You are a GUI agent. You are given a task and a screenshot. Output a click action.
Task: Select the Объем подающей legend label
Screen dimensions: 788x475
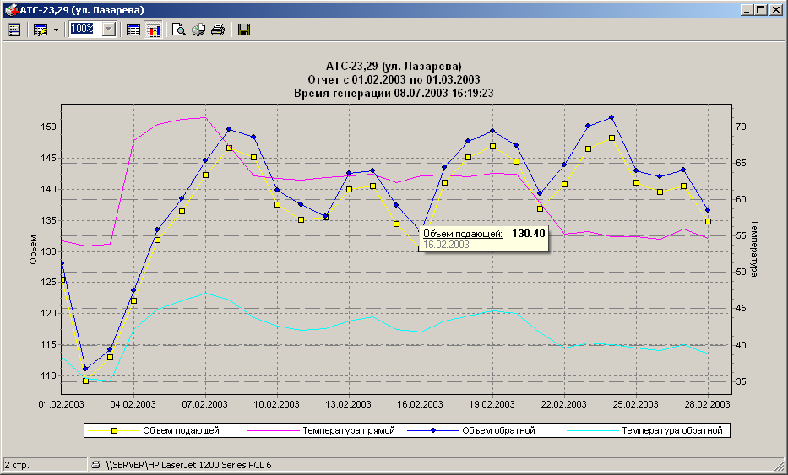click(x=181, y=430)
